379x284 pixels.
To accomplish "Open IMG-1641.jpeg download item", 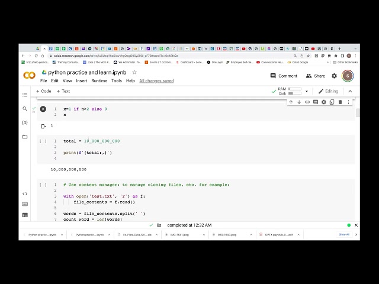I will 179,235.
